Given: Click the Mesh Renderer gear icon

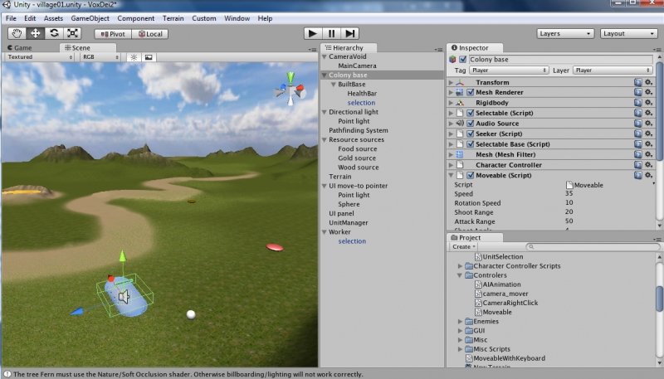Looking at the screenshot, I should (x=648, y=93).
